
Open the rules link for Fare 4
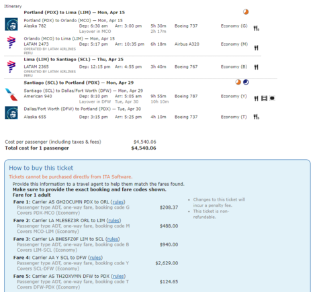[95, 258]
